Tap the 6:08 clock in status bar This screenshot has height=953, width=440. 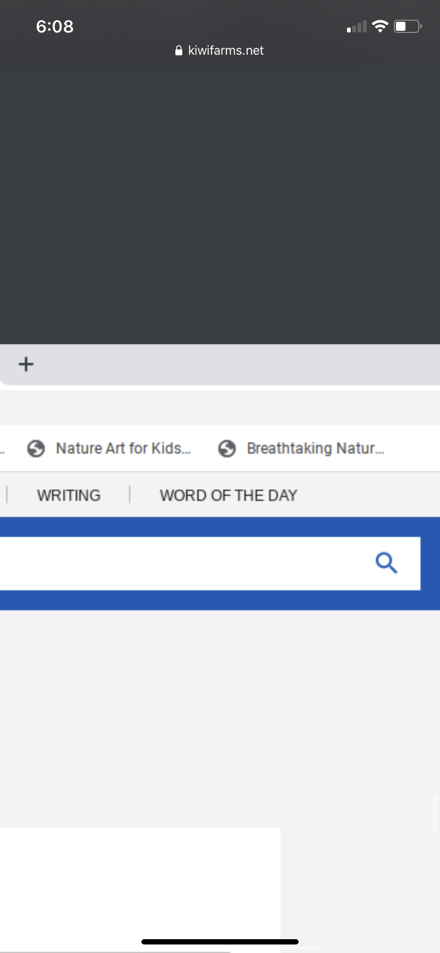click(x=55, y=26)
